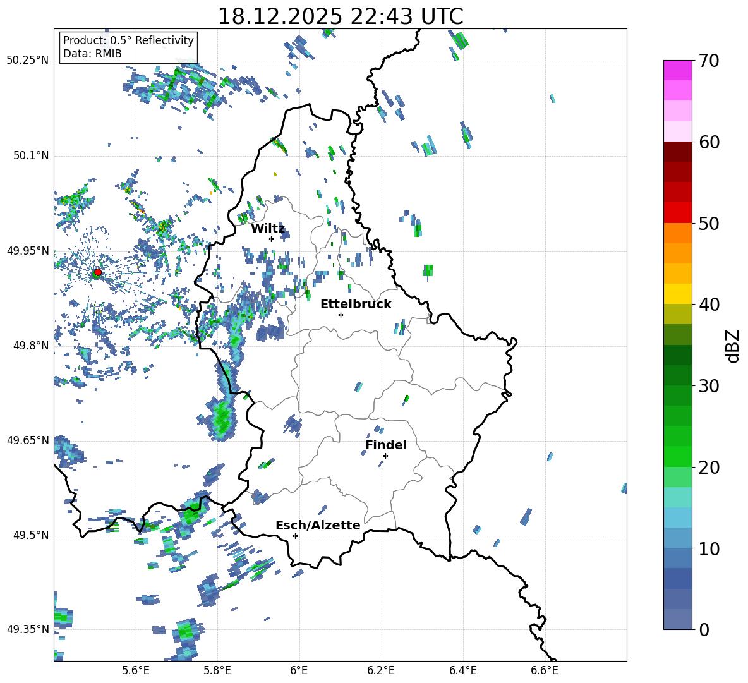This screenshot has height=683, width=748.
Task: Click the timestamp title 18.12.2025 22:43 UTC
Action: (x=340, y=16)
